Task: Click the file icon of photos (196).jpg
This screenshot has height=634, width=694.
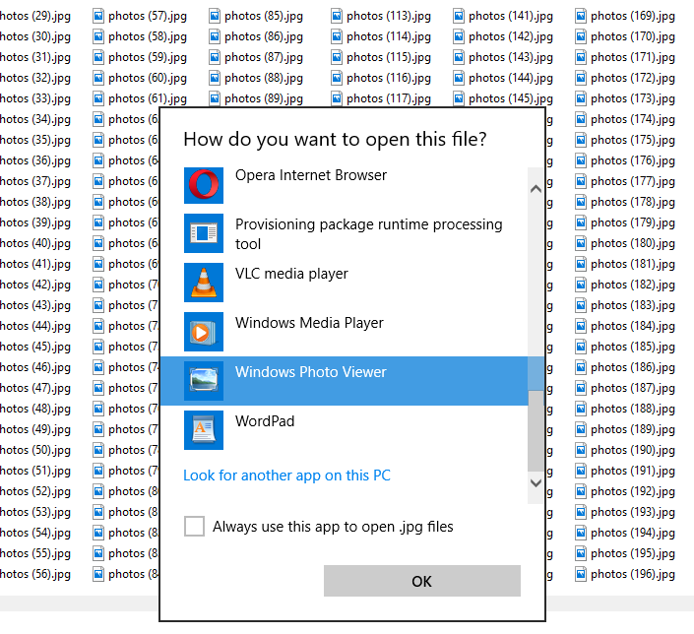Action: [x=581, y=574]
